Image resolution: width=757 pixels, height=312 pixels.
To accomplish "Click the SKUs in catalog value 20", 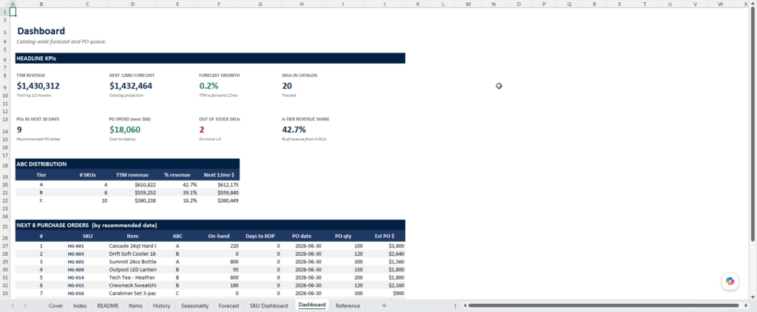I will 287,86.
